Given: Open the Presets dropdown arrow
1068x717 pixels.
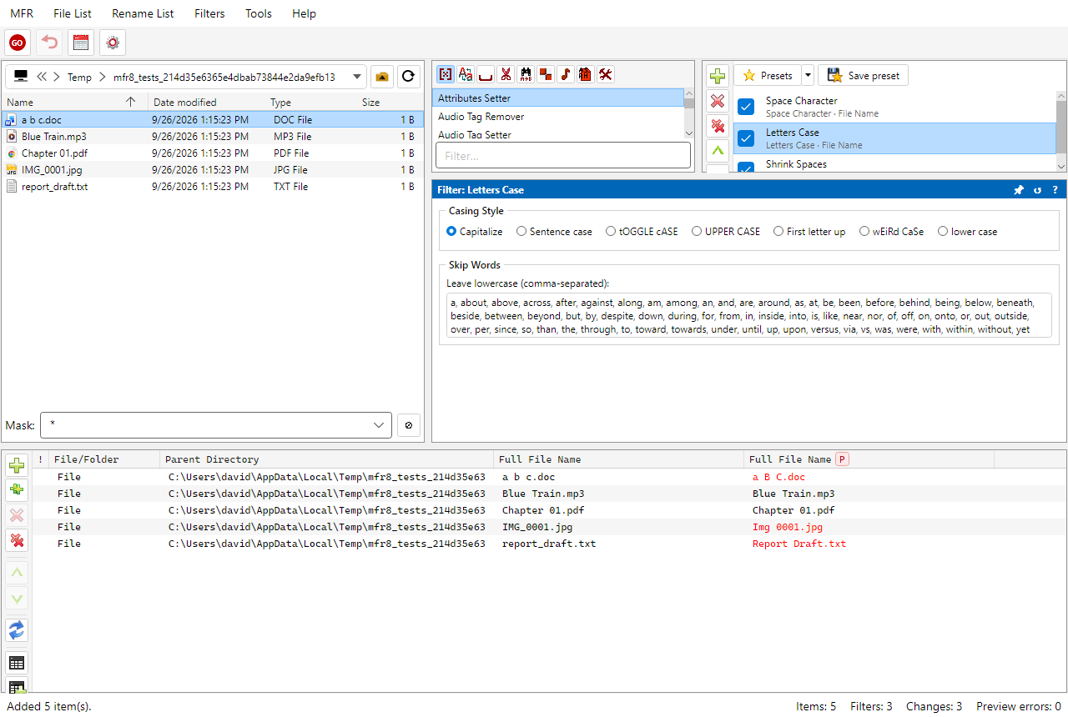Looking at the screenshot, I should [808, 75].
